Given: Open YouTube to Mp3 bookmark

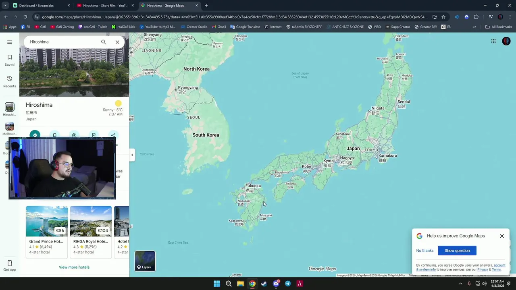Looking at the screenshot, I should point(157,27).
